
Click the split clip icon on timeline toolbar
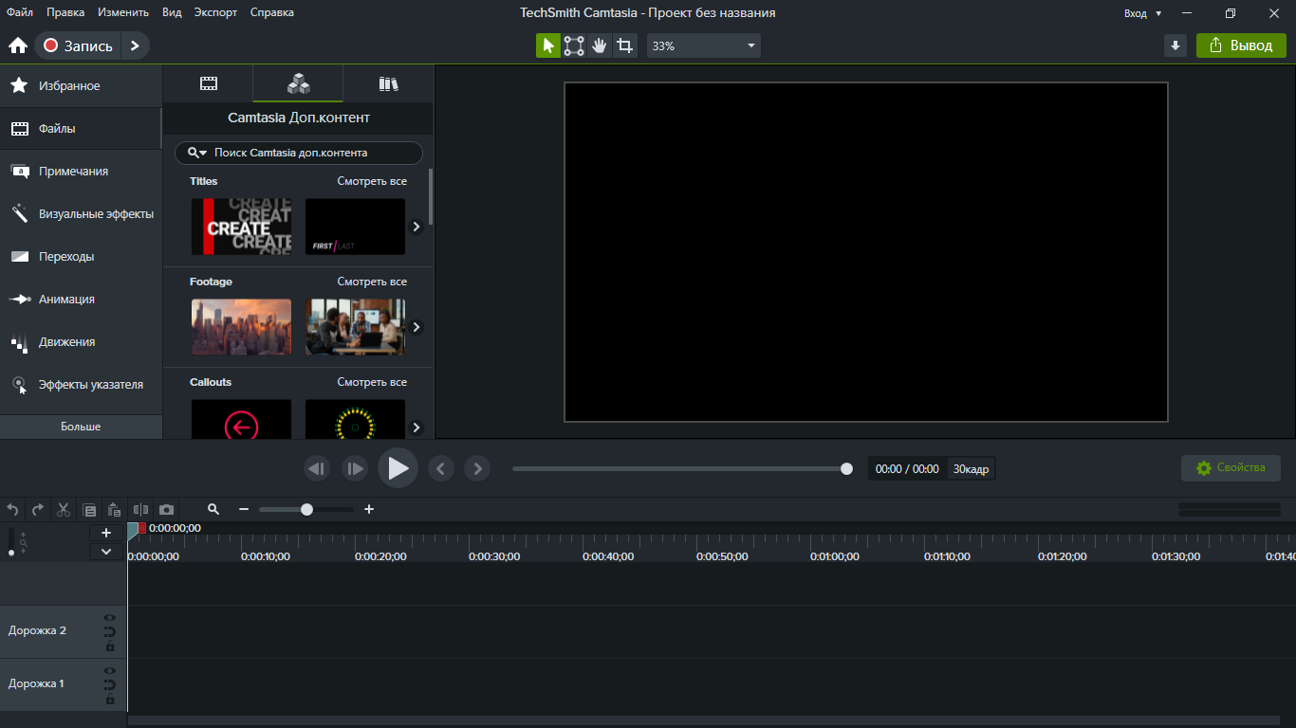pos(141,509)
